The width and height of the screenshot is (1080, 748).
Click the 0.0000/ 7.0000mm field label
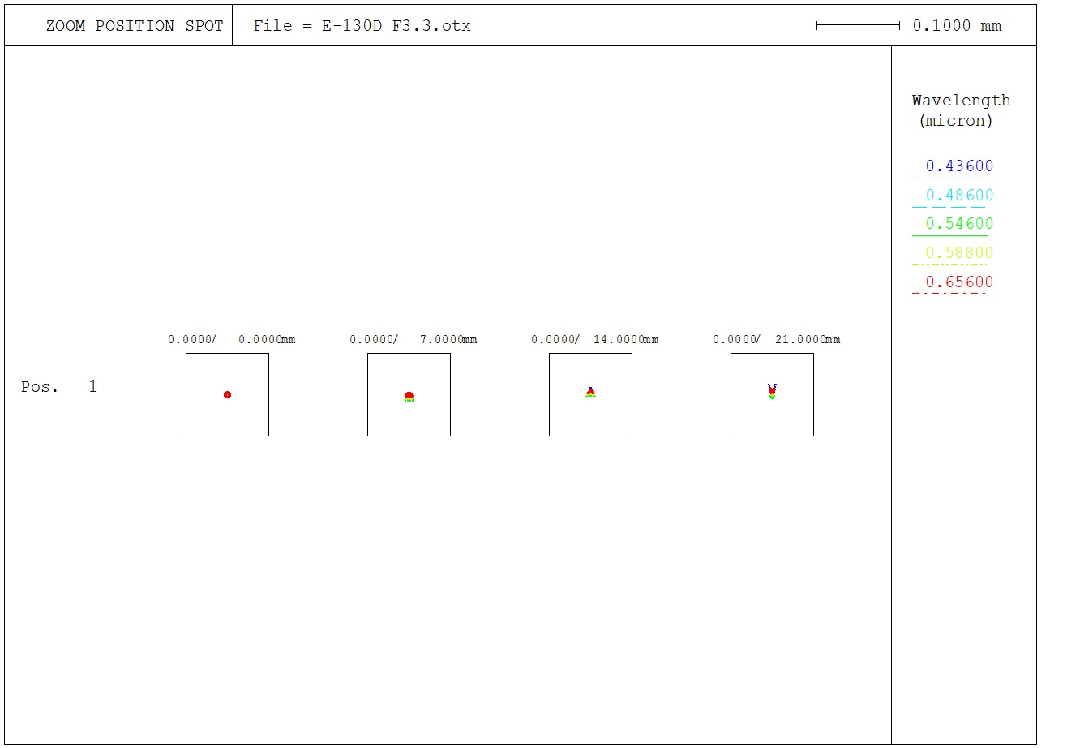click(414, 340)
